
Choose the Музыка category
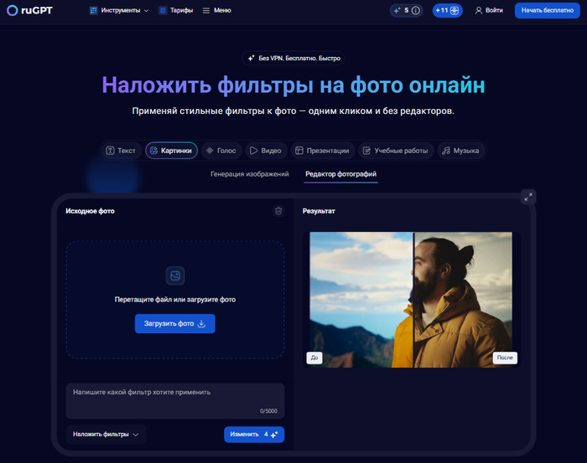[460, 151]
